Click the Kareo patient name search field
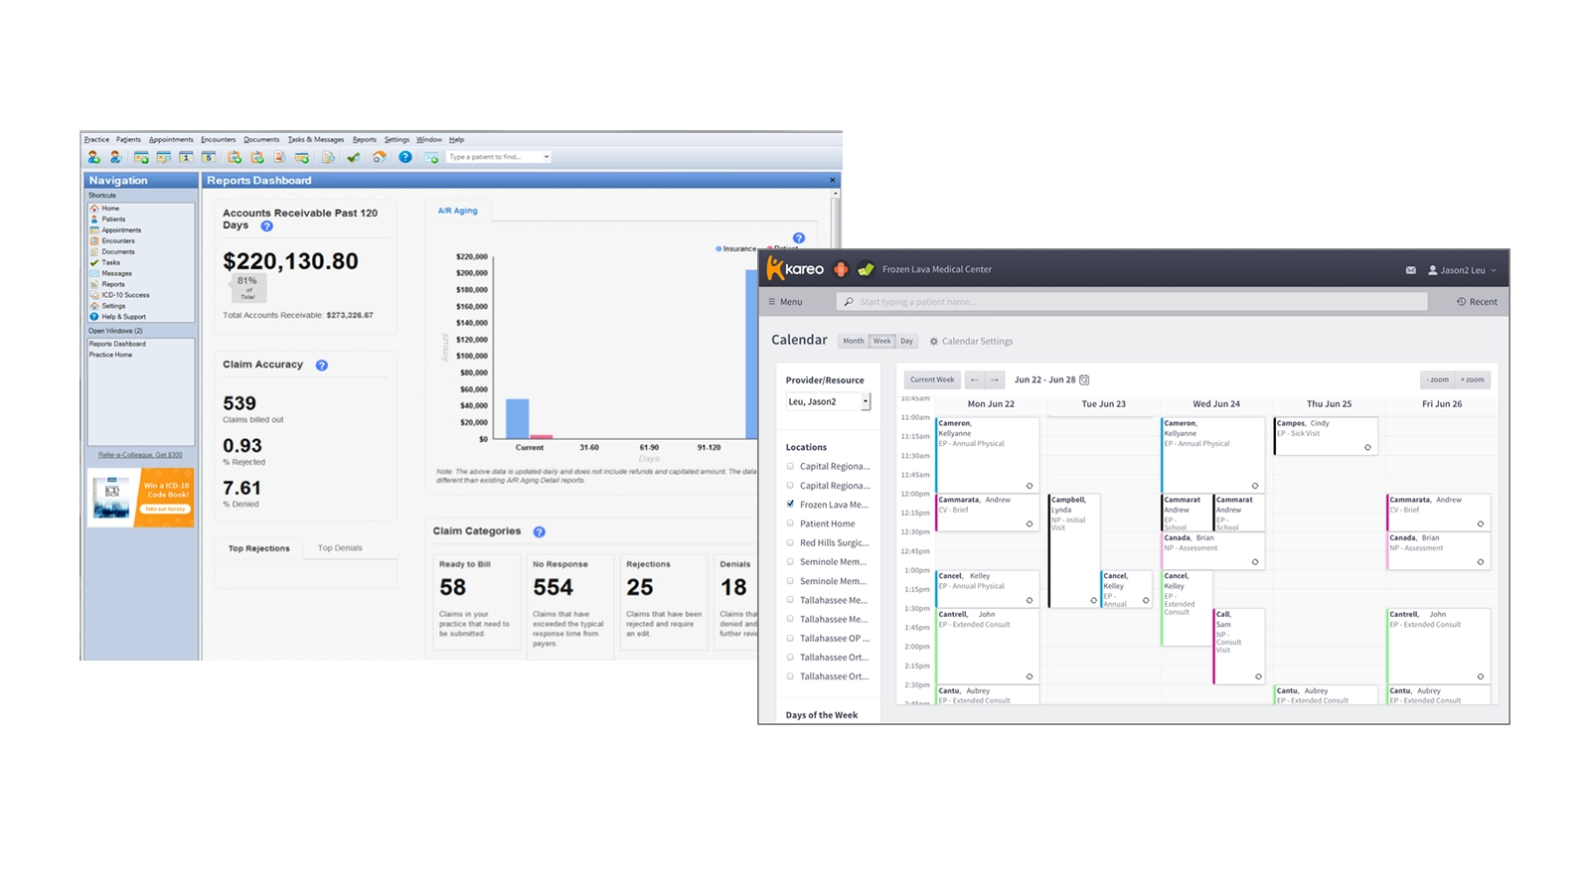1590x894 pixels. click(1133, 302)
